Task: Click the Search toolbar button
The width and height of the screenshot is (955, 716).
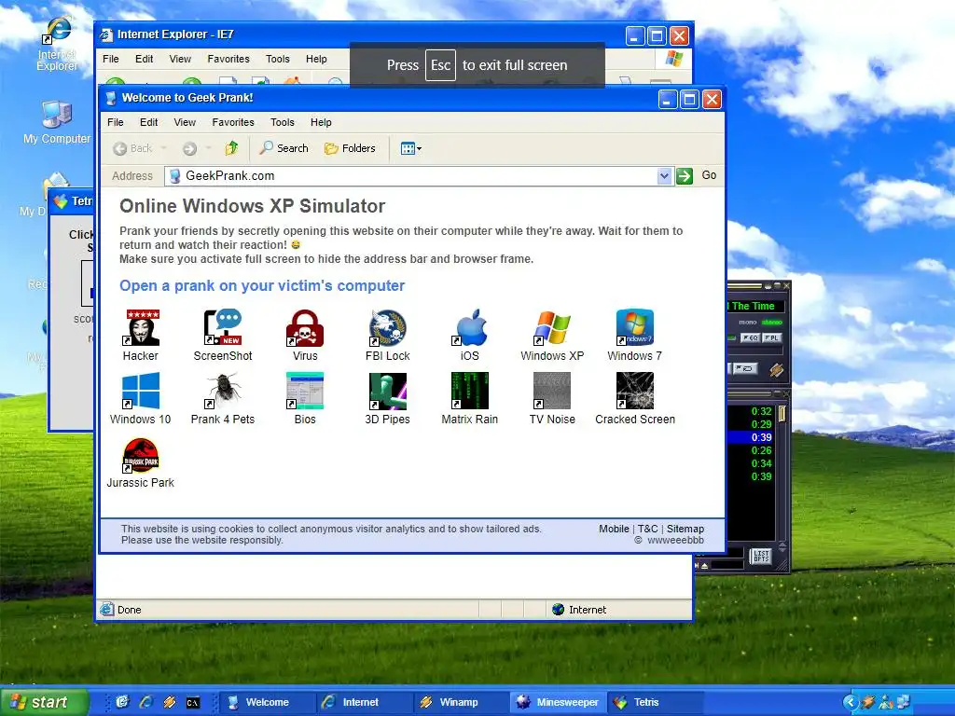Action: [x=284, y=148]
